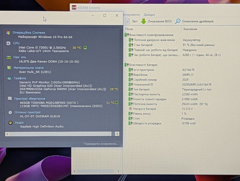Click the right arrow of AIDA64 tree scrollbar

(x=118, y=171)
